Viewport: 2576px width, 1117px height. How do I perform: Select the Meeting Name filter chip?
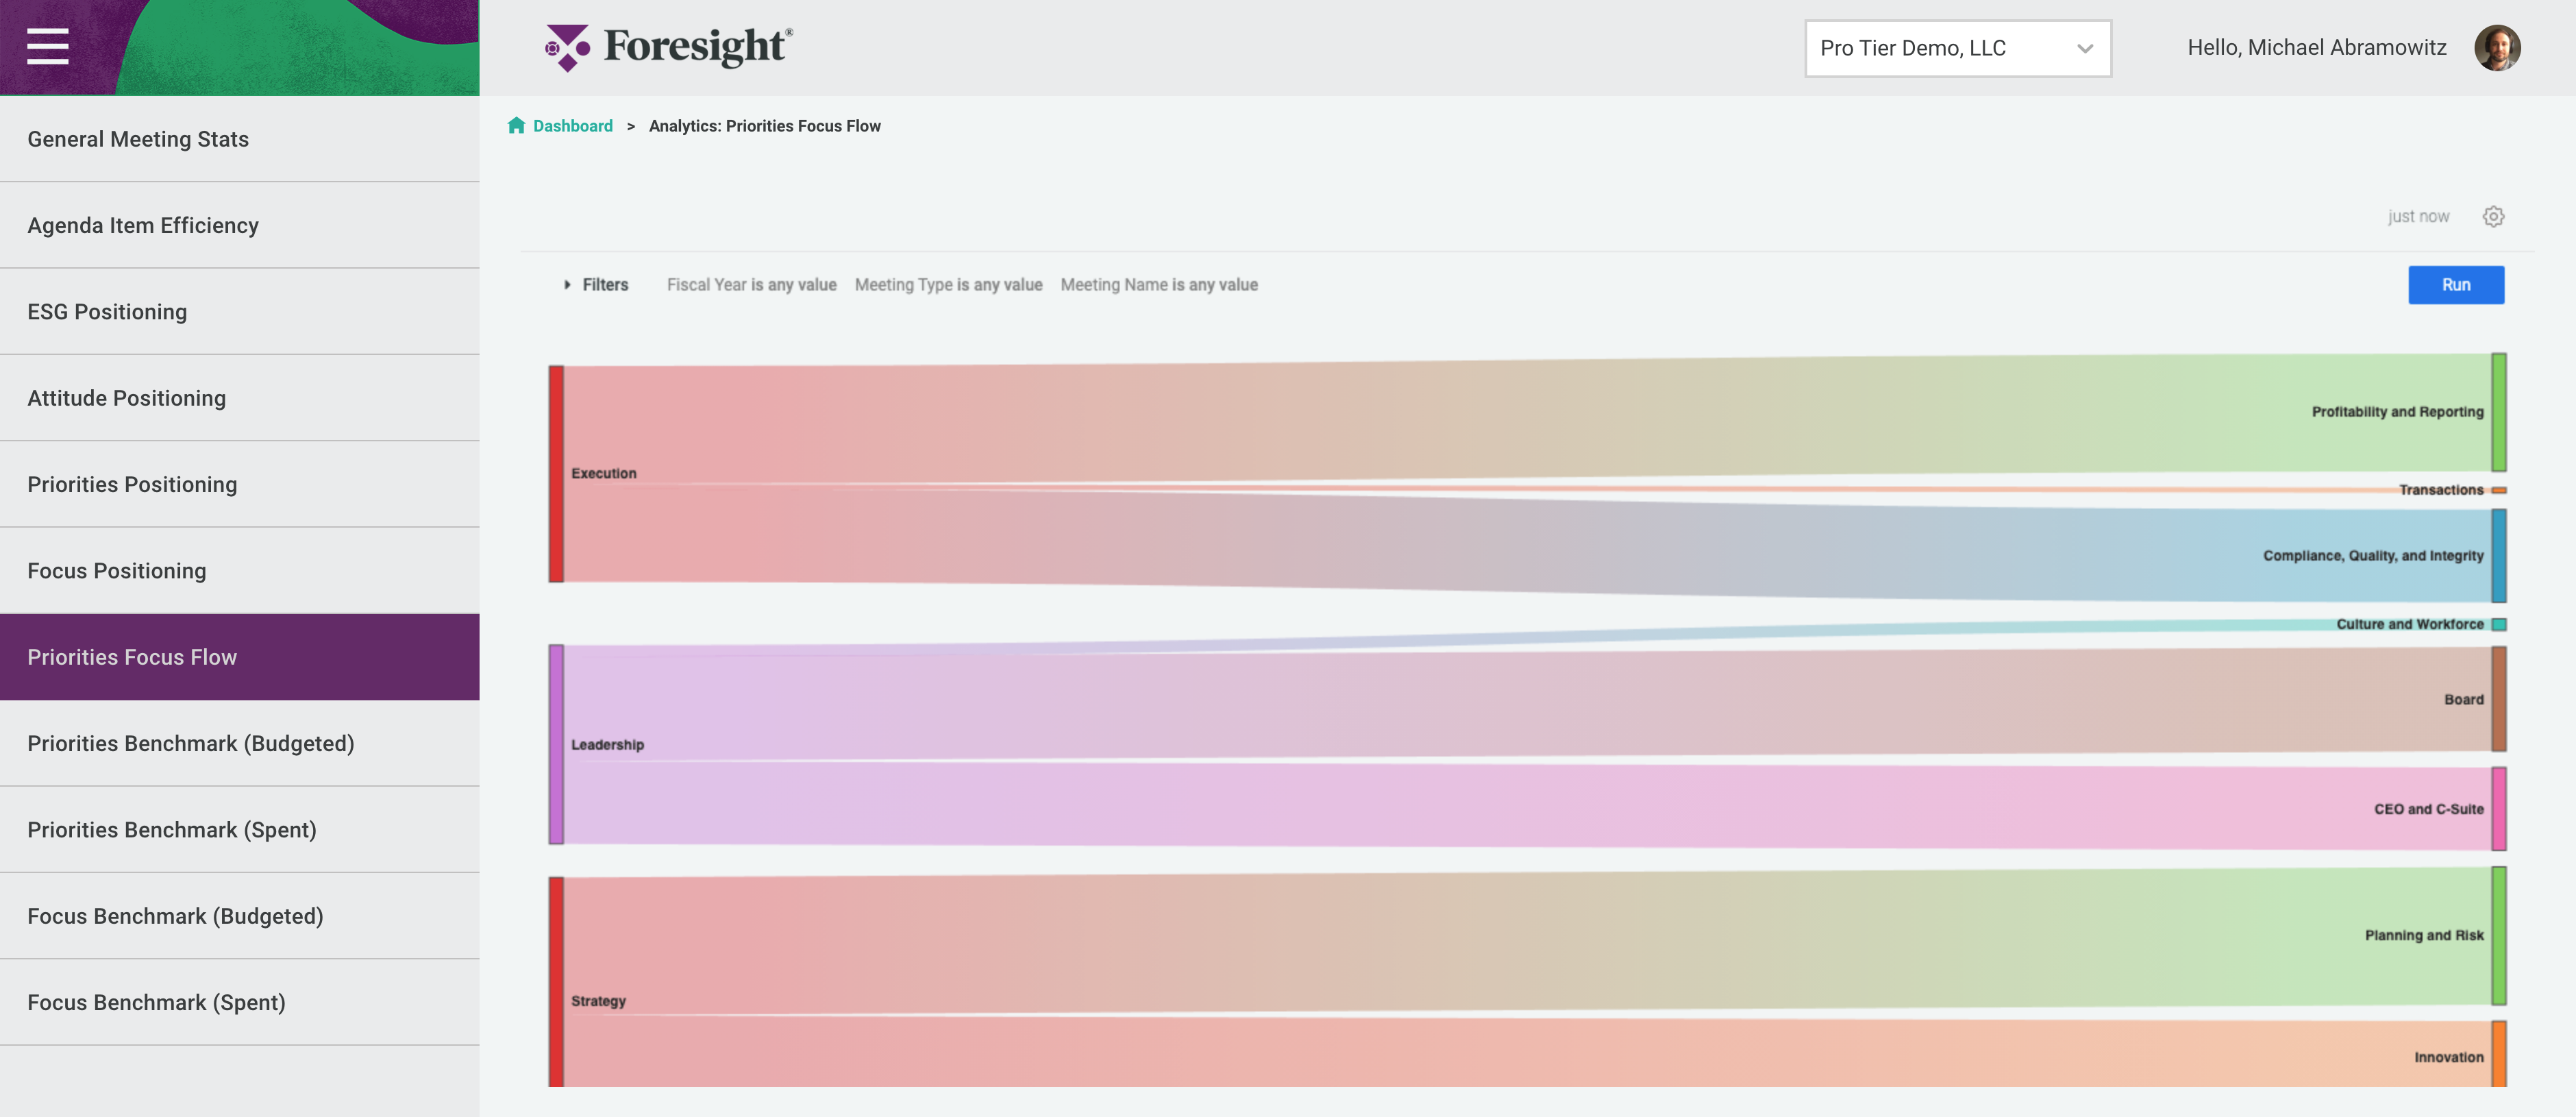1159,284
